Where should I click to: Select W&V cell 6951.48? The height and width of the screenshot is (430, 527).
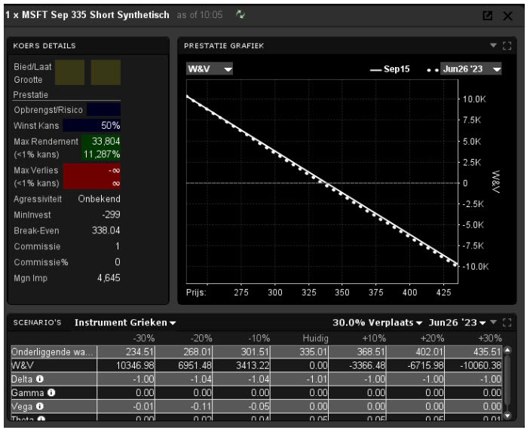(x=184, y=365)
